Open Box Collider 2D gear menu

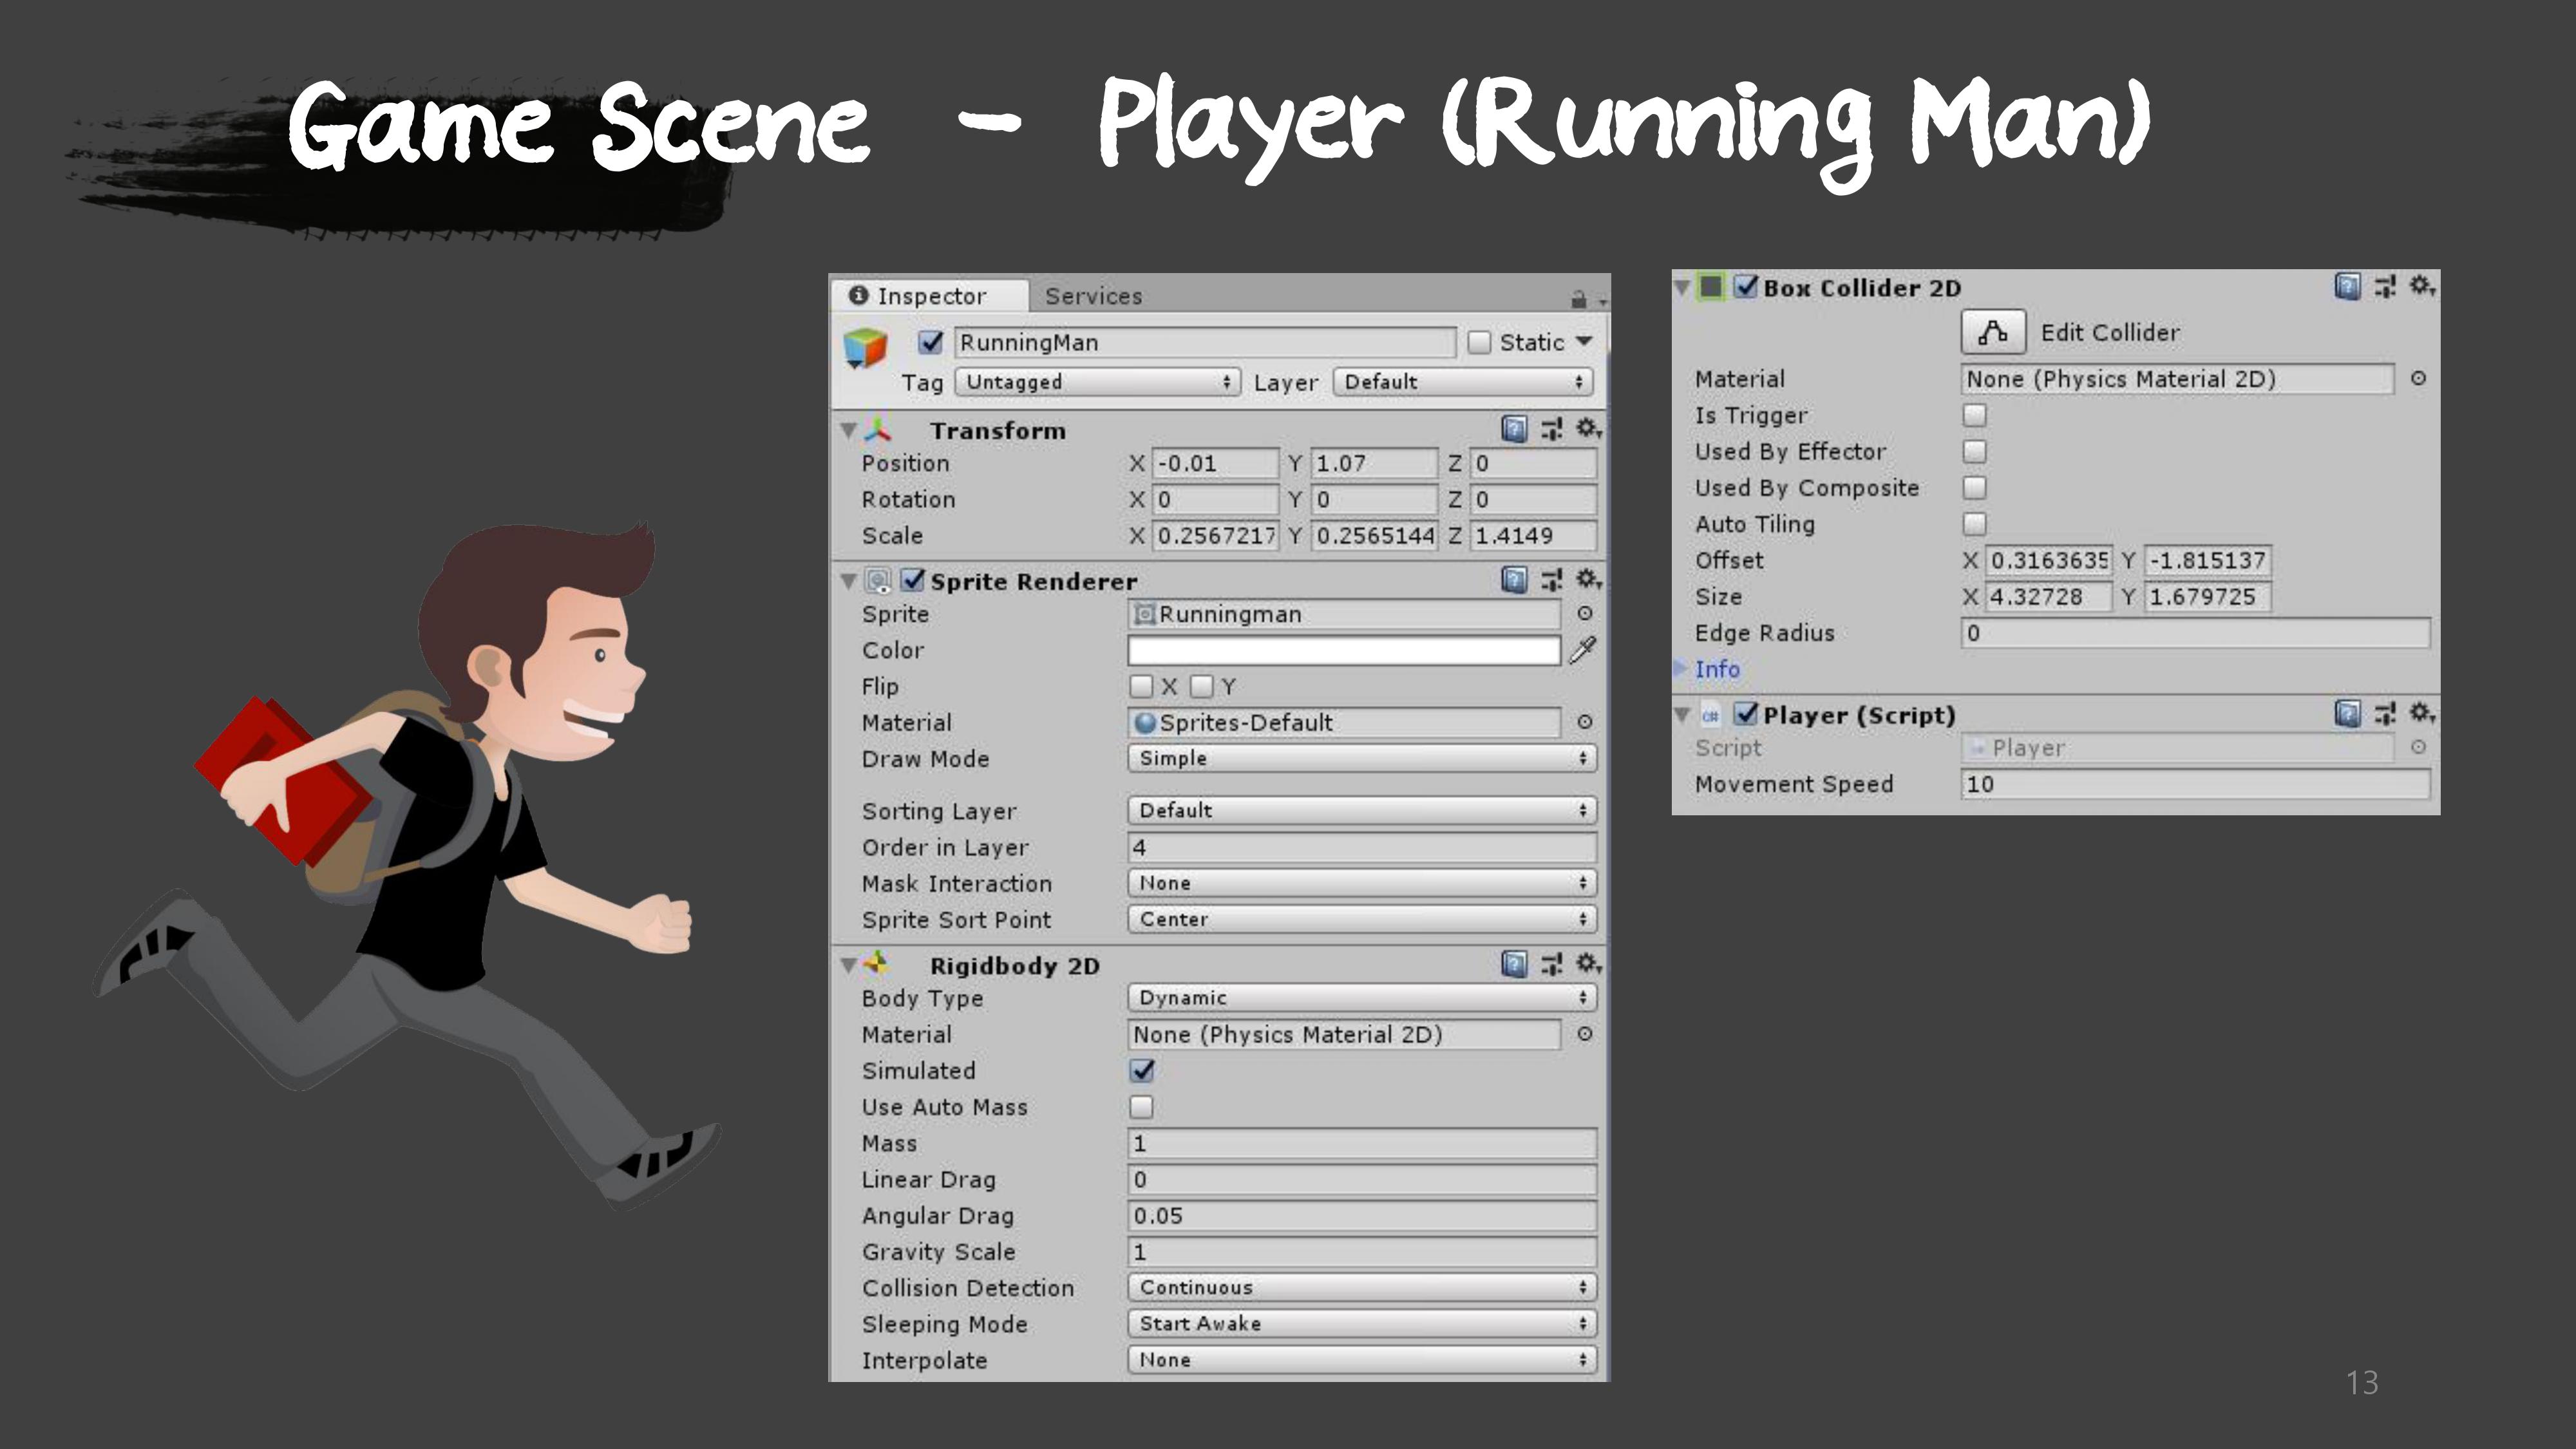click(2422, 287)
